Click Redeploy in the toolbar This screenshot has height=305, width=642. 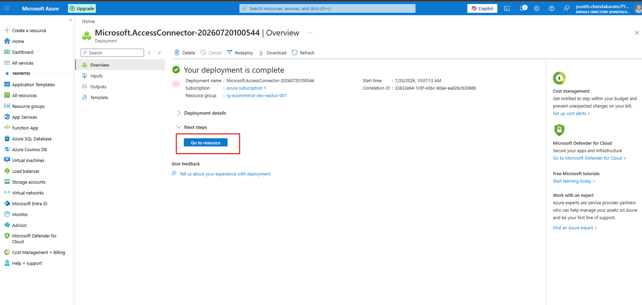pos(240,53)
